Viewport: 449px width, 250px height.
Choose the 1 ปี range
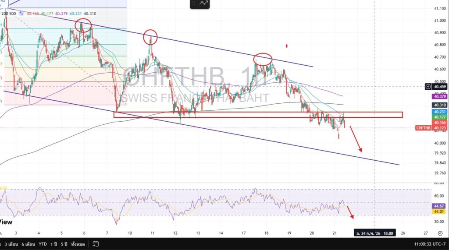click(x=53, y=243)
